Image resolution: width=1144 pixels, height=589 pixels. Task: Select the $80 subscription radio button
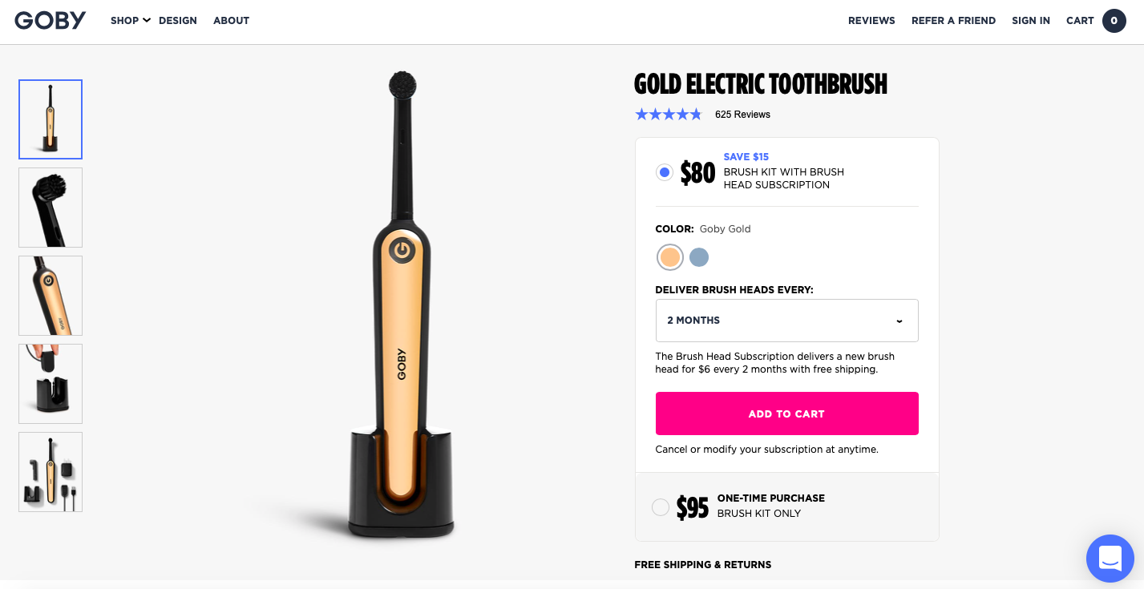(664, 172)
